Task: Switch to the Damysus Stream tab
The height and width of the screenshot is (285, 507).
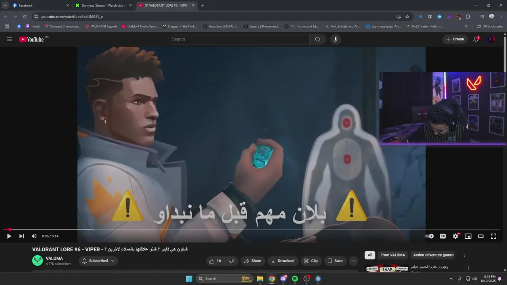Action: [103, 6]
